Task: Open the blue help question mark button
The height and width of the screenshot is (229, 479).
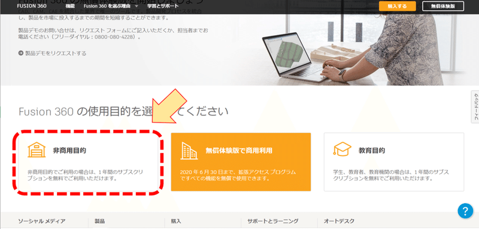Action: pos(465,210)
